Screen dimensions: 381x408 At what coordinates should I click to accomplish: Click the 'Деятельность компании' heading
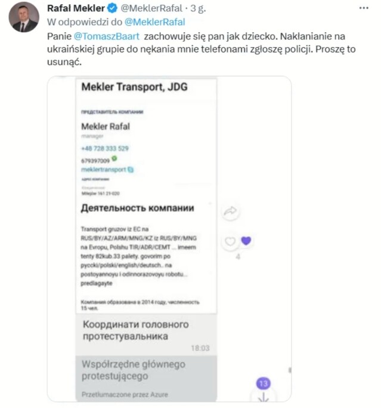click(x=137, y=208)
